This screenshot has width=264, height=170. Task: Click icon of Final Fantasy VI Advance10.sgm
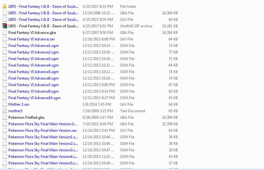coord(5,98)
